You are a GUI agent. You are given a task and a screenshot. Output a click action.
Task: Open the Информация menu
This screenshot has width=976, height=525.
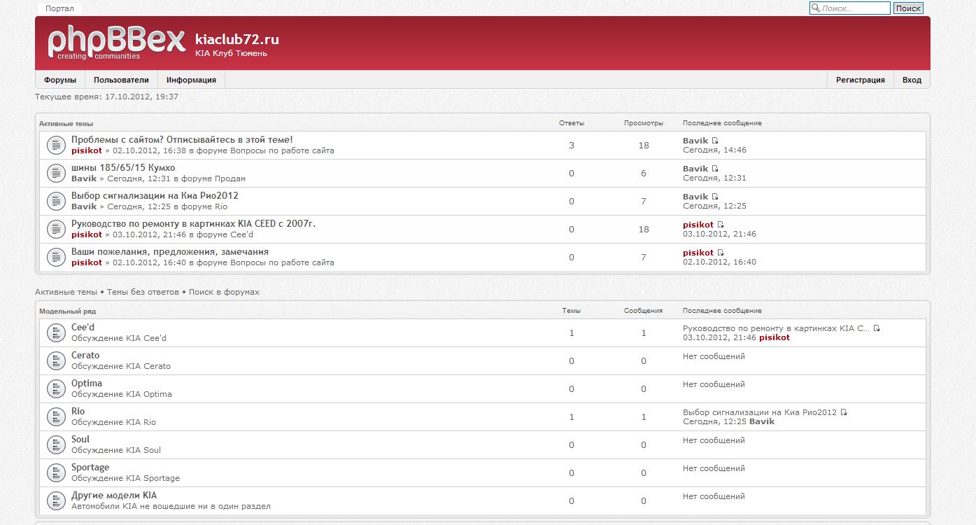click(191, 80)
